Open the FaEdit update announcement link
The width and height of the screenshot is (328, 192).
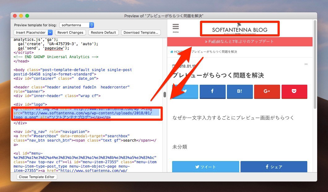click(x=240, y=41)
